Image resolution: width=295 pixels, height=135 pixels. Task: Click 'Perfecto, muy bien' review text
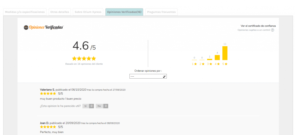[x=52, y=132]
